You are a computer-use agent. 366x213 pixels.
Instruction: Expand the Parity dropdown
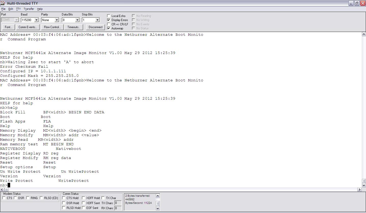(57, 20)
